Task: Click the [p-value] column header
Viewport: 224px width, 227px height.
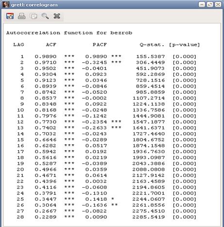Action: tap(184, 45)
